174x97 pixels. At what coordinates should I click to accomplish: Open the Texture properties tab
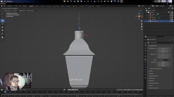(x=145, y=78)
